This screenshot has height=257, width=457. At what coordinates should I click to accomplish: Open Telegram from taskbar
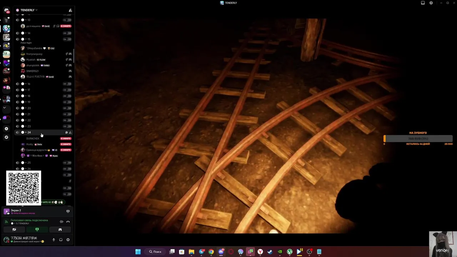tap(201, 252)
